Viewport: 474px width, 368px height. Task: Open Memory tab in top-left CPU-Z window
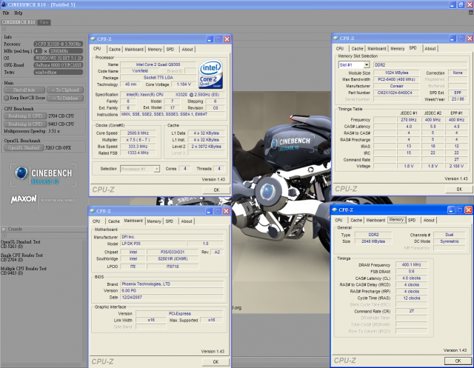point(155,50)
